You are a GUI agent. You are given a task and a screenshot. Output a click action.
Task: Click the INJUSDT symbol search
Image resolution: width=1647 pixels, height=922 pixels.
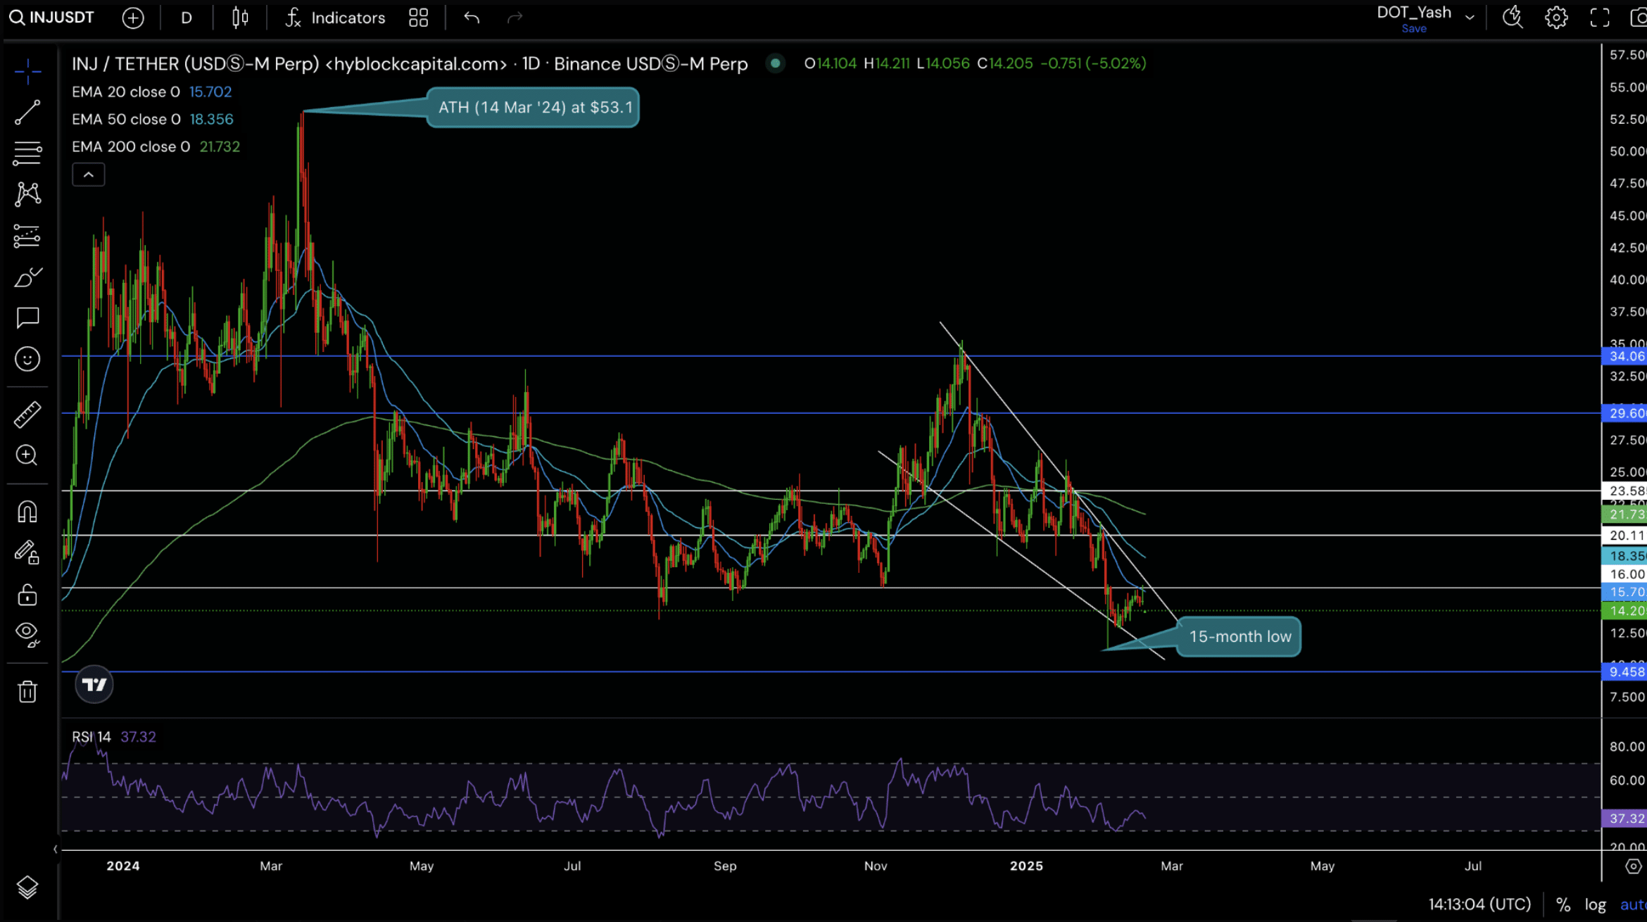53,18
